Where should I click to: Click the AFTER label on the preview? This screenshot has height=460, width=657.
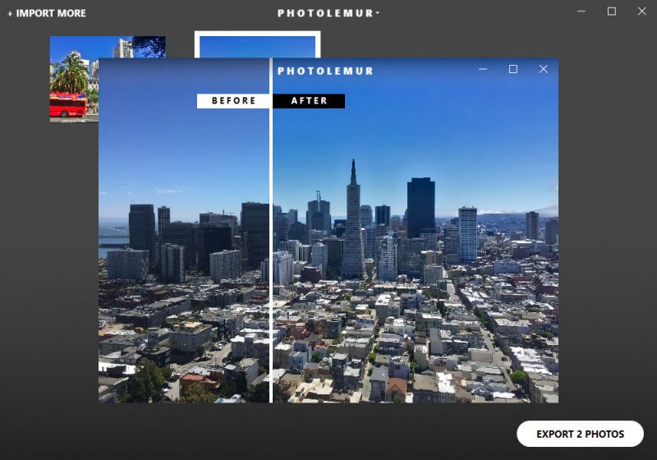309,101
